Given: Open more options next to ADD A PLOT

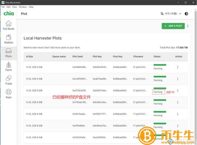Looking at the screenshot, I should click(188, 26).
